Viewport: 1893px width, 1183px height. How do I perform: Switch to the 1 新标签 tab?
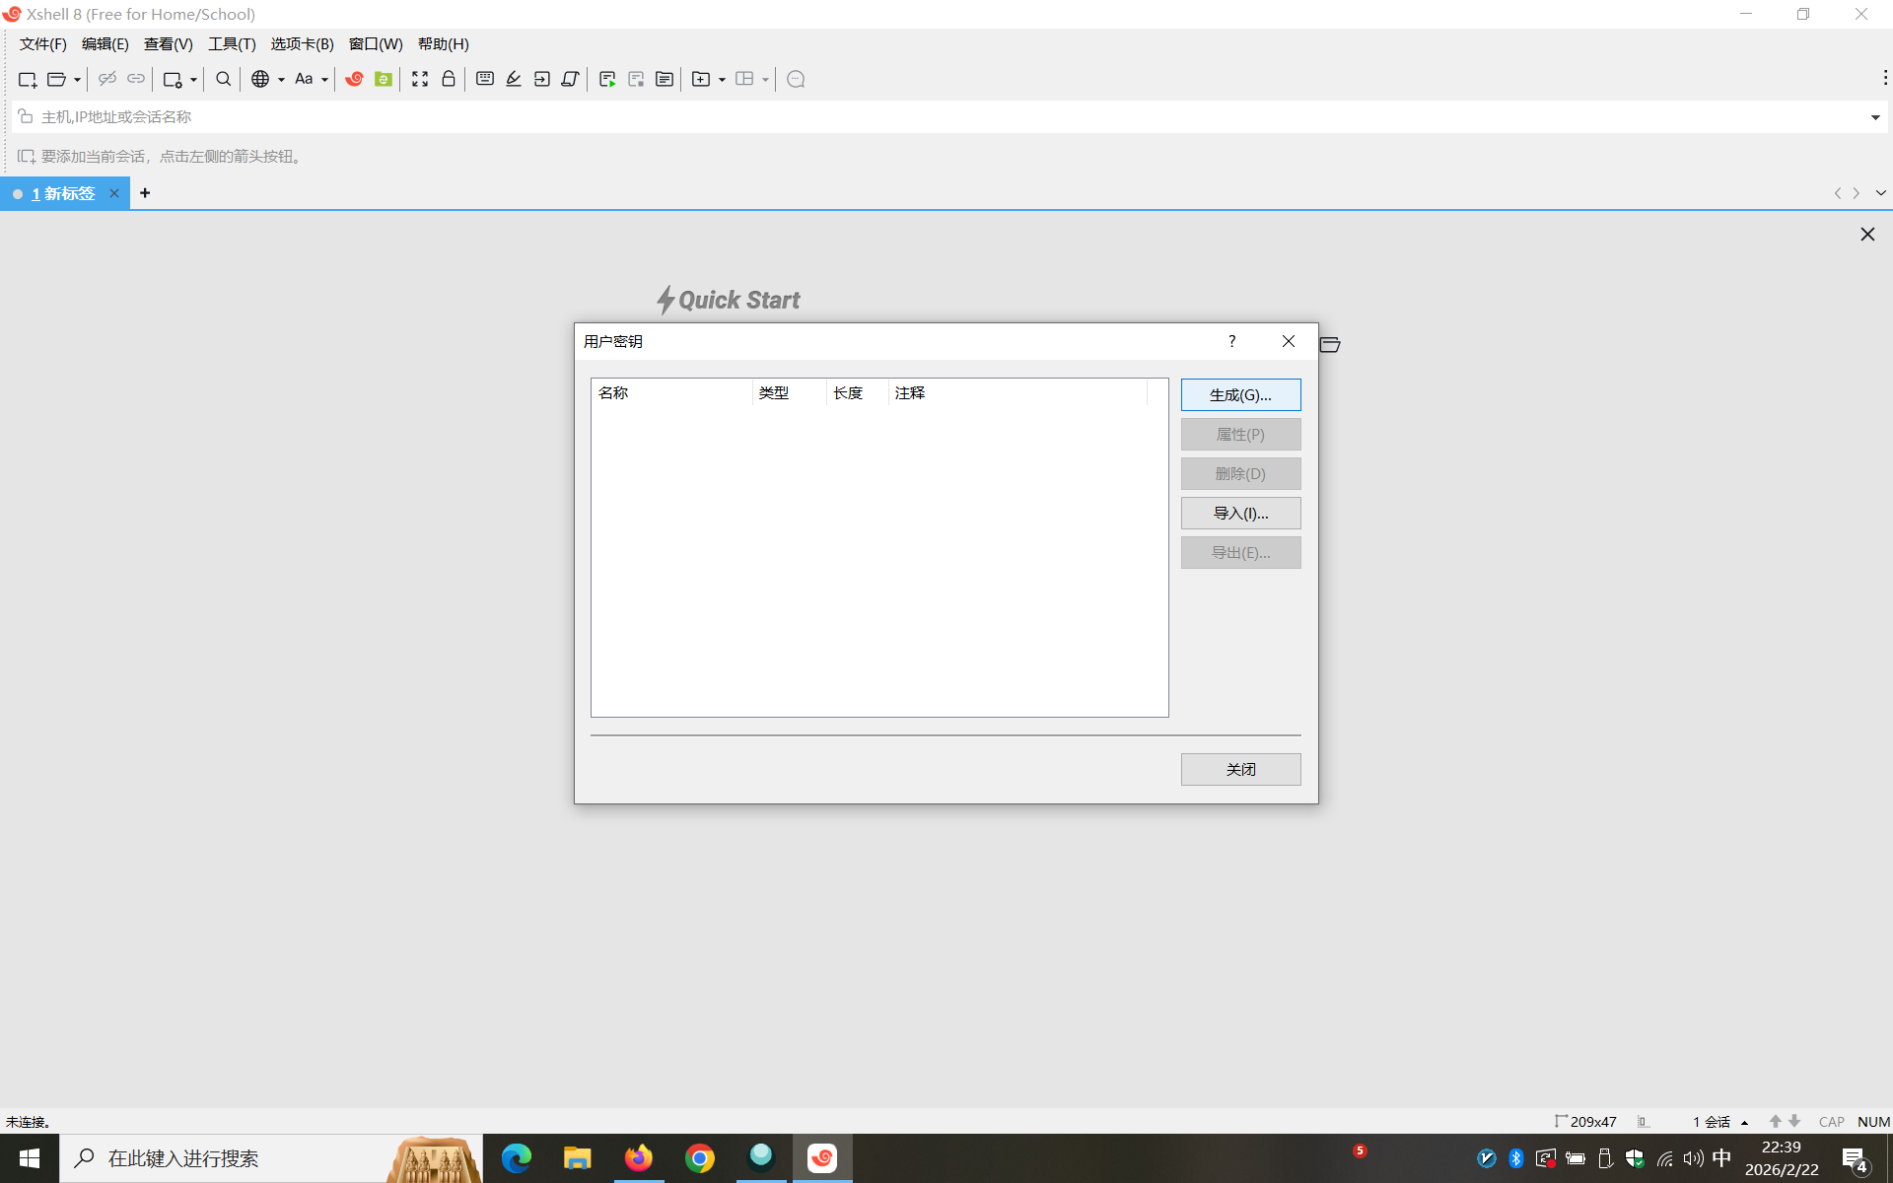coord(63,193)
